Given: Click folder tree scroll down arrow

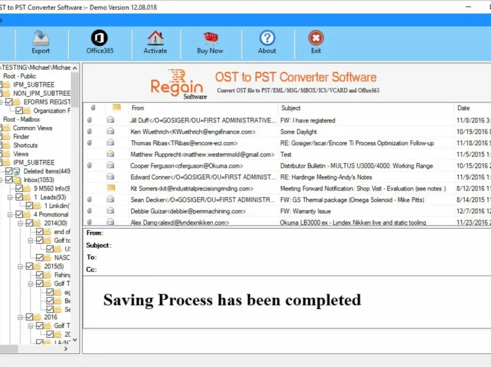Looking at the screenshot, I should click(74, 340).
